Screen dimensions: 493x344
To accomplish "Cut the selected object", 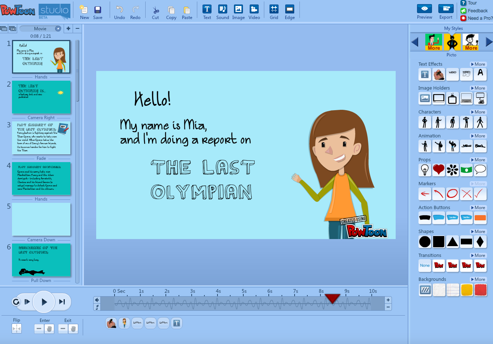I will pos(155,12).
